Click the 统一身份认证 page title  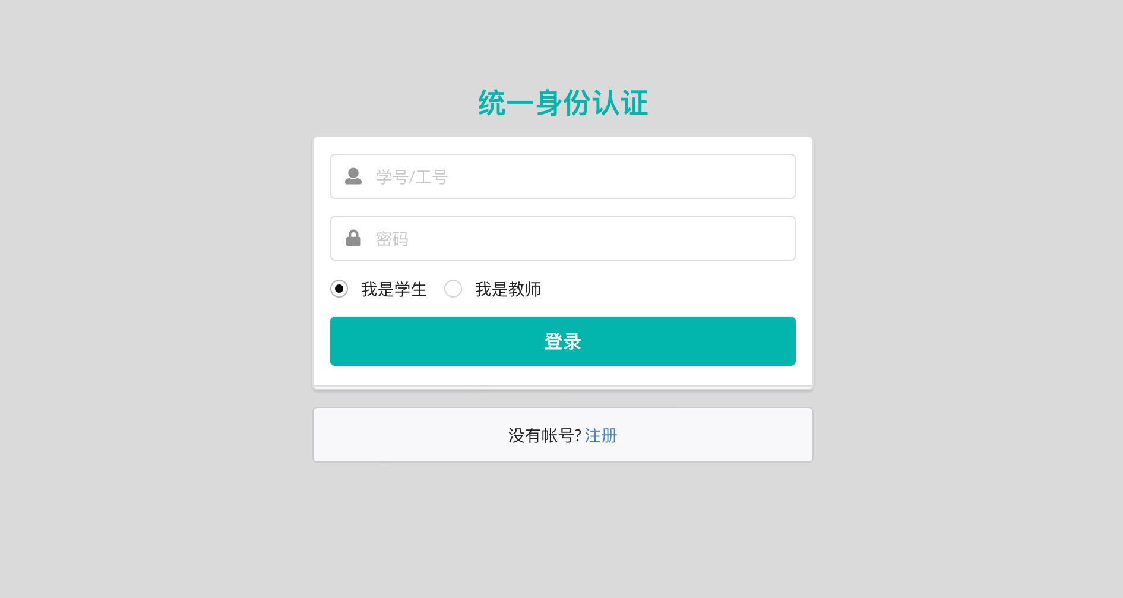[x=563, y=103]
